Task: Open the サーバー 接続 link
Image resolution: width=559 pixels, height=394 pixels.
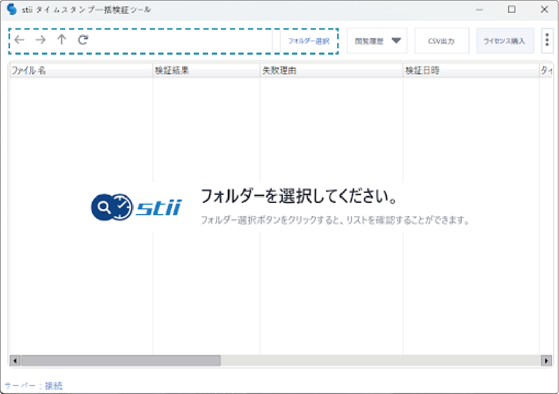Action: pyautogui.click(x=53, y=386)
